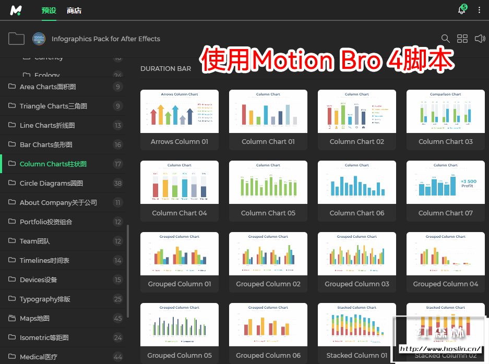Select Circle Diagrams圆图 category
The image size is (489, 364).
(x=63, y=183)
